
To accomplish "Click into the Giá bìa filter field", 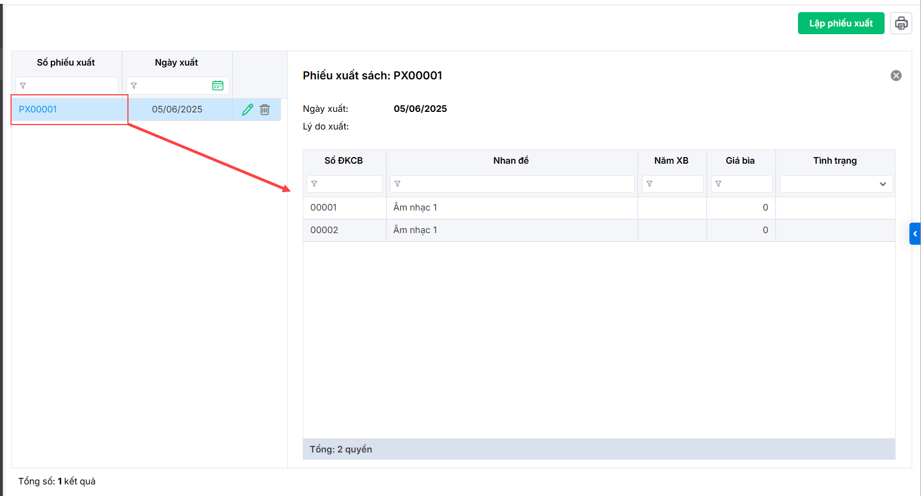I will (742, 184).
